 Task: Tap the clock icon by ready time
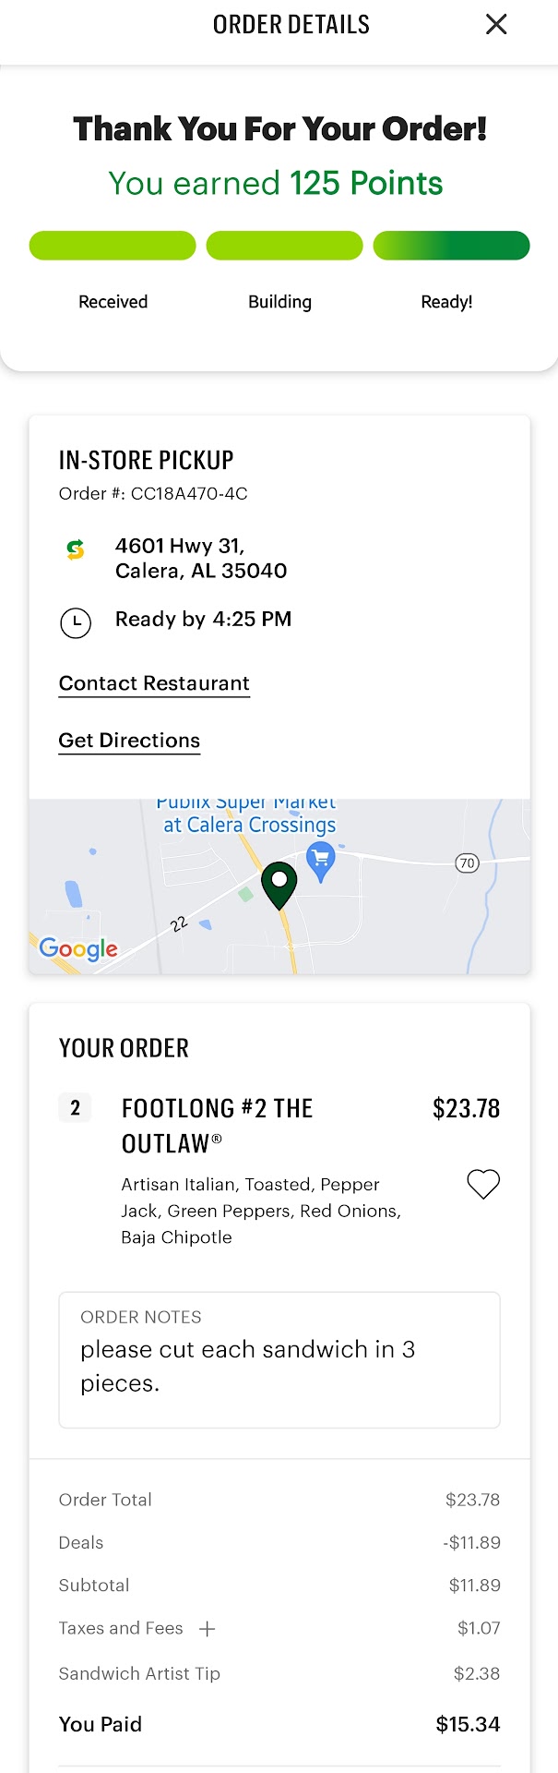click(x=76, y=622)
